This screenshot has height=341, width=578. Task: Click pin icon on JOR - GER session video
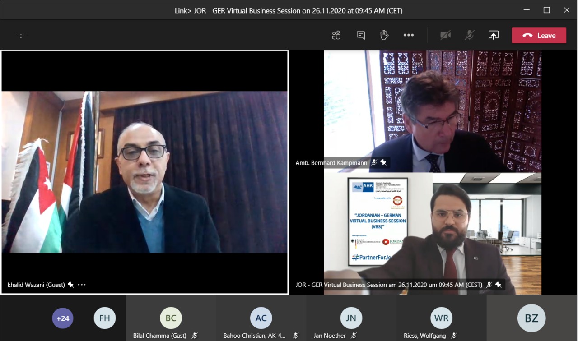click(498, 285)
